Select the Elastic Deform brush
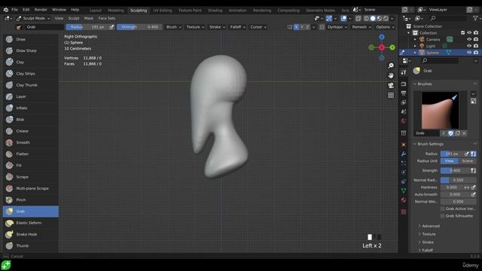 coord(30,223)
